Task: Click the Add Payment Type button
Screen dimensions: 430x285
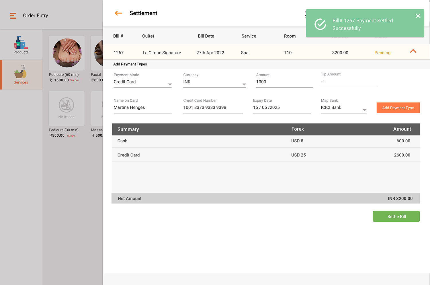Action: (398, 108)
